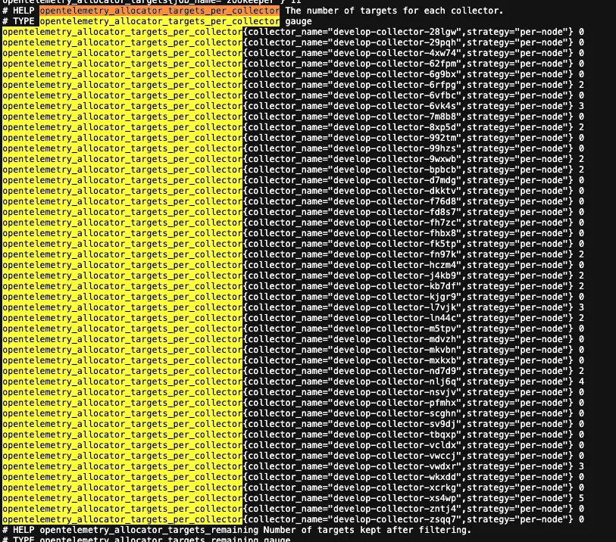Click the metric row for develop-collector-zntj4

tap(293, 509)
